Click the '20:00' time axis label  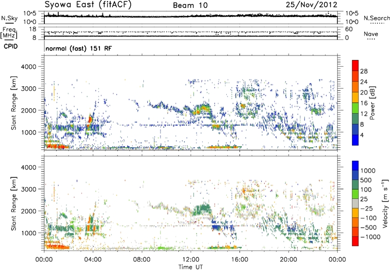[288, 260]
